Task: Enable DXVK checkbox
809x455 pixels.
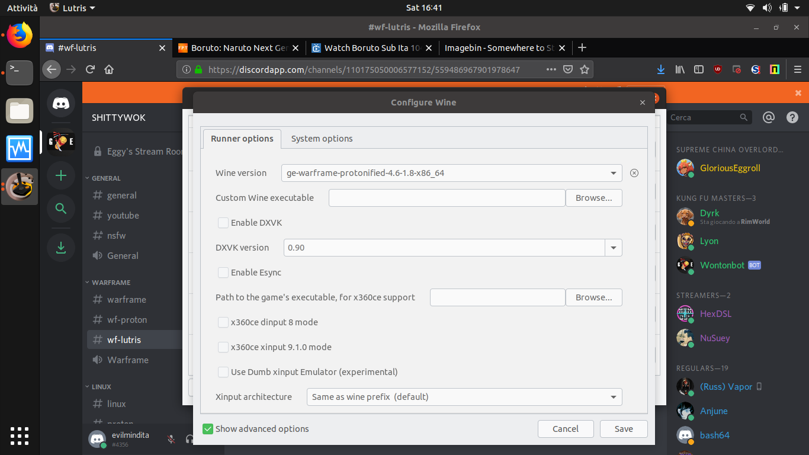Action: pos(223,223)
